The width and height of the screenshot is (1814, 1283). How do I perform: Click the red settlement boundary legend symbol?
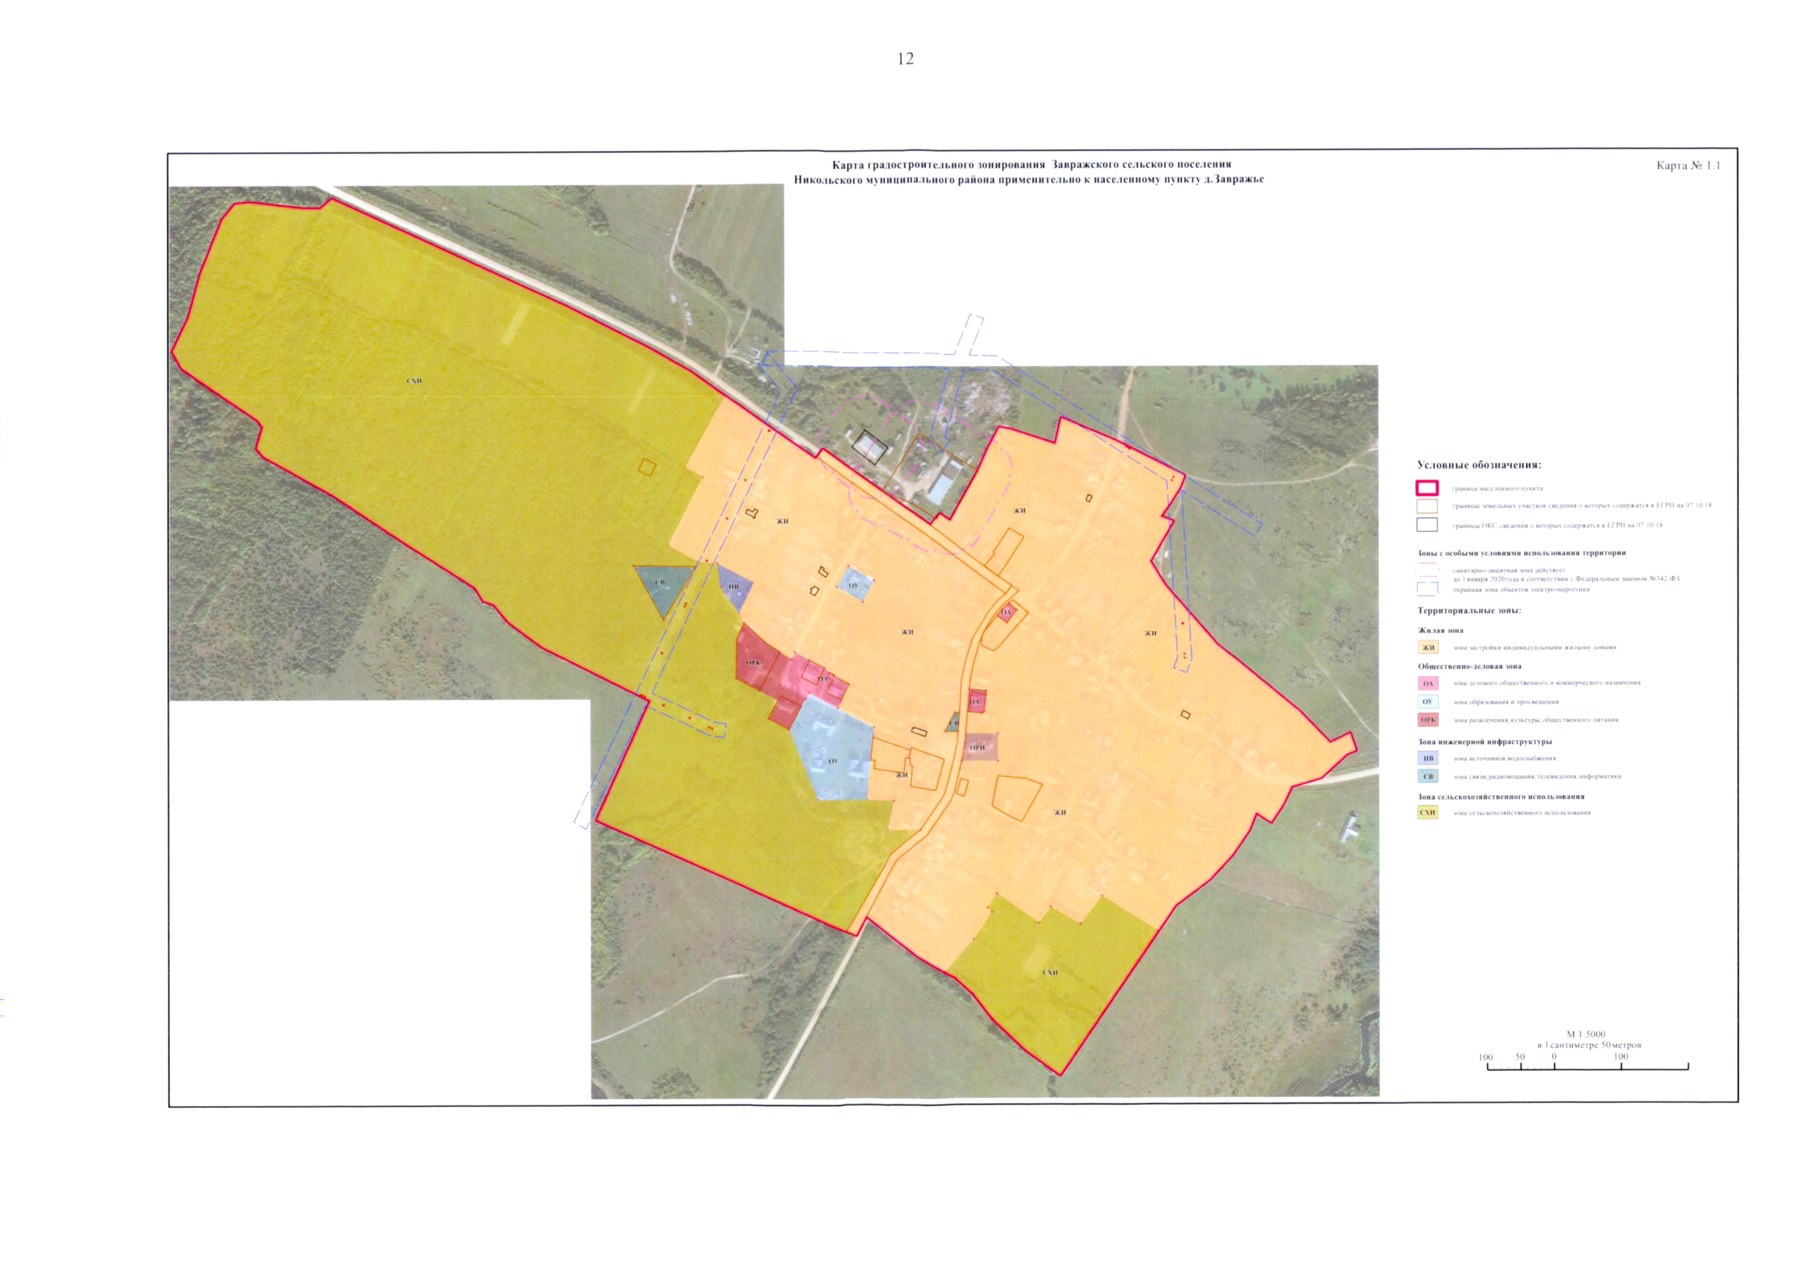[1427, 488]
